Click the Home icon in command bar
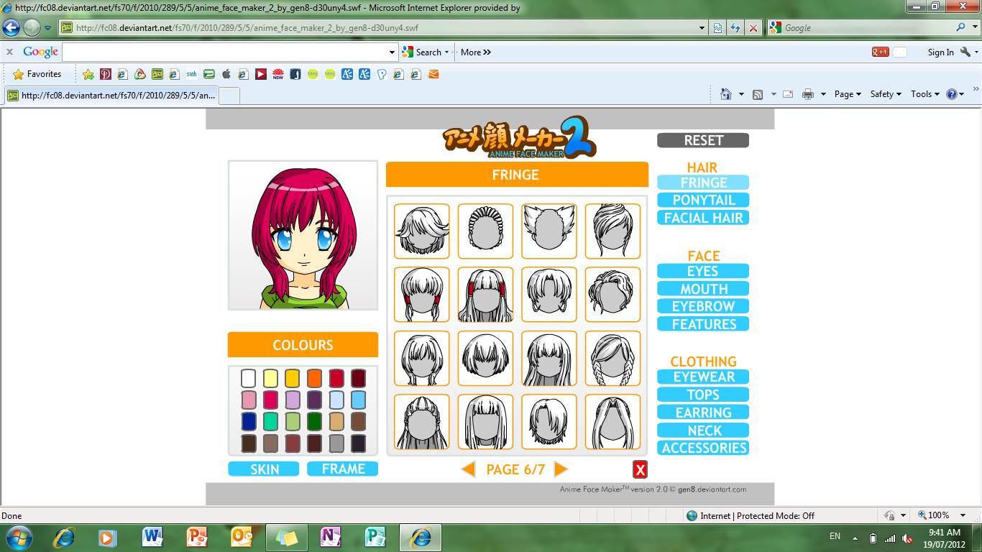 725,94
